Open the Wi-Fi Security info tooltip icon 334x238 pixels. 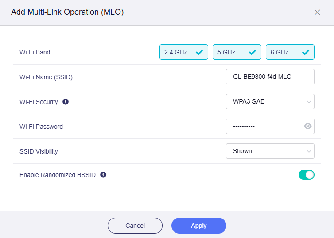pyautogui.click(x=66, y=102)
